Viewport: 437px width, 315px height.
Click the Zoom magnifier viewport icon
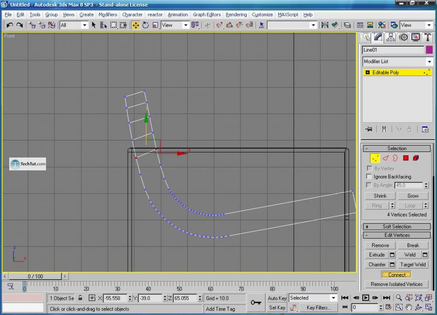(x=399, y=297)
